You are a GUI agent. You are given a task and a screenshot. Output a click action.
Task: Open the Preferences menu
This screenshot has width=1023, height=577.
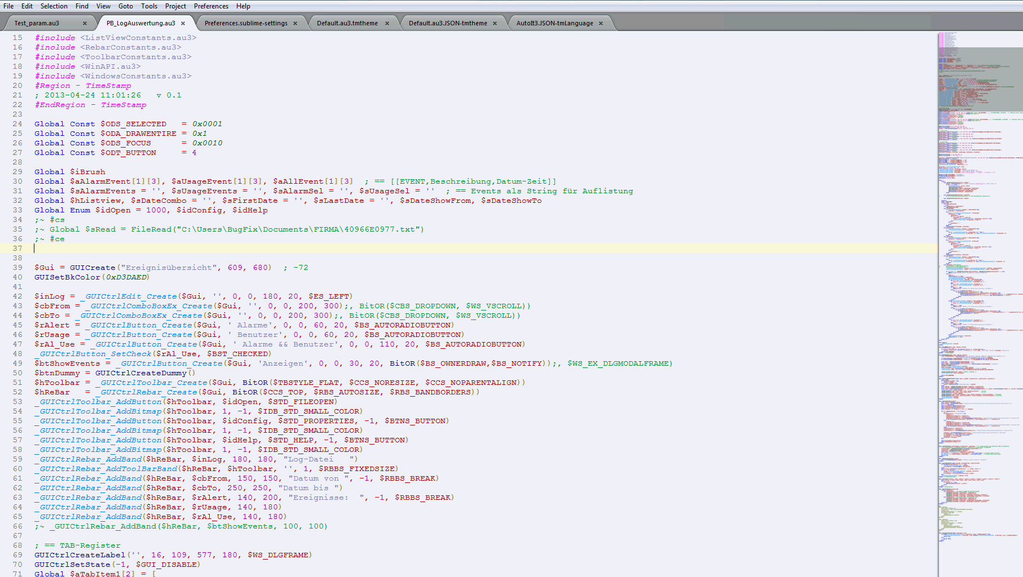point(211,6)
